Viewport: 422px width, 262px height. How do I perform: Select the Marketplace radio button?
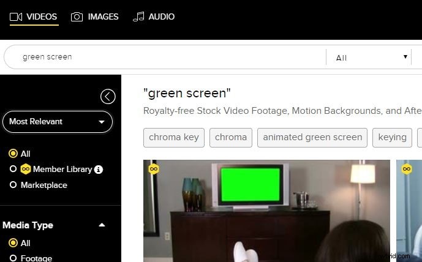tap(13, 185)
